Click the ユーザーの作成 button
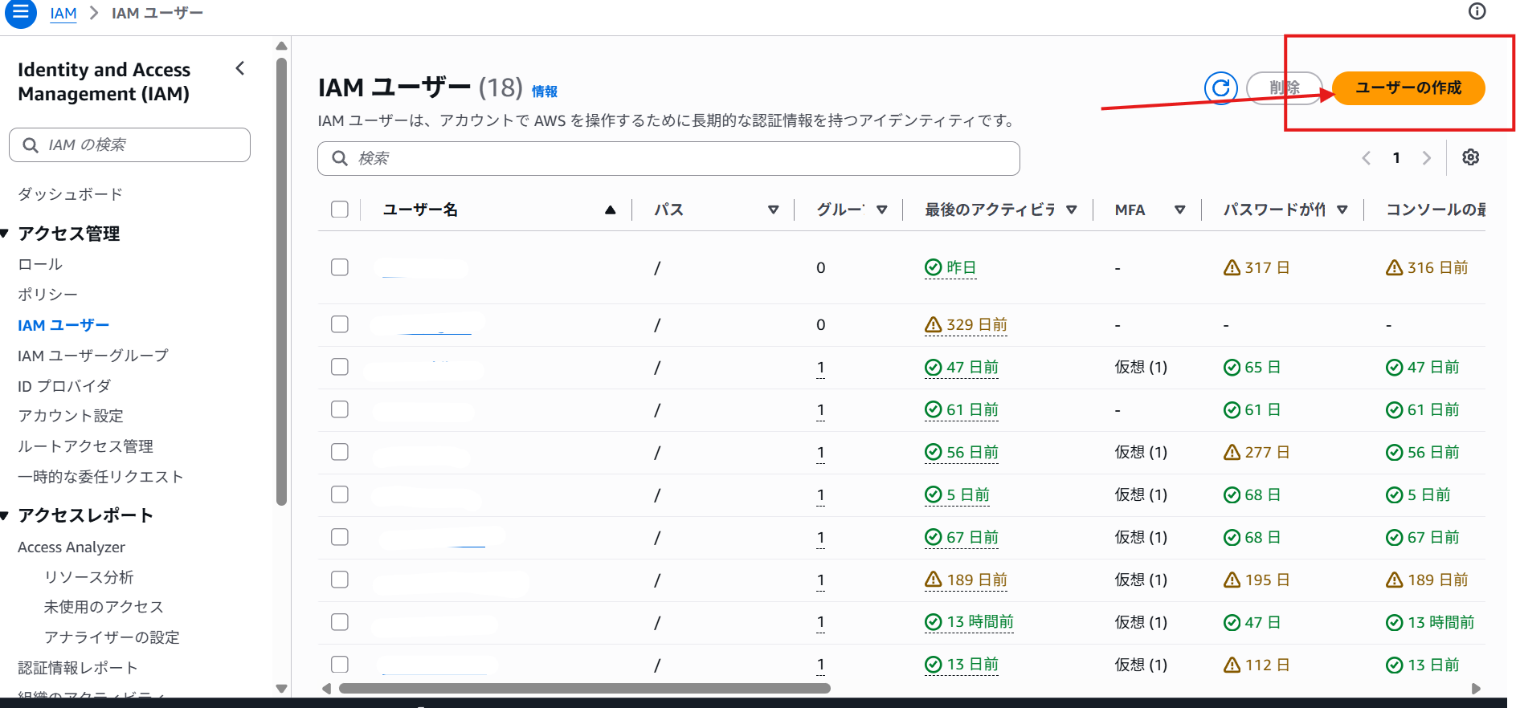Viewport: 1516px width, 708px height. tap(1408, 87)
